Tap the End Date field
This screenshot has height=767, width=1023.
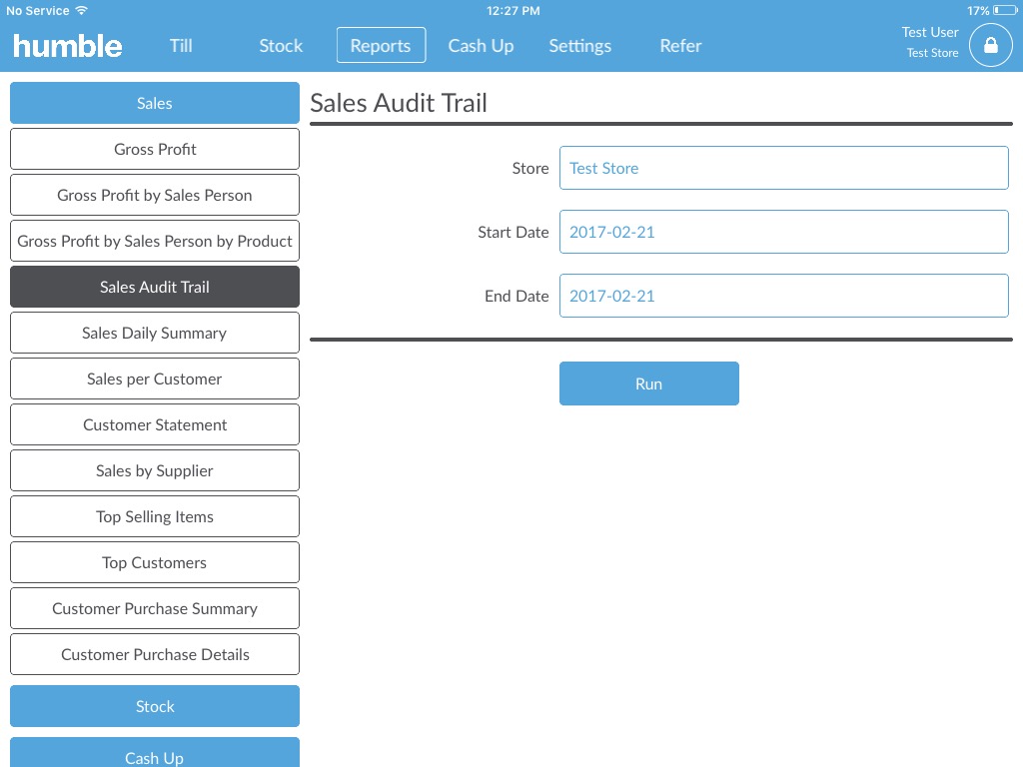(783, 296)
